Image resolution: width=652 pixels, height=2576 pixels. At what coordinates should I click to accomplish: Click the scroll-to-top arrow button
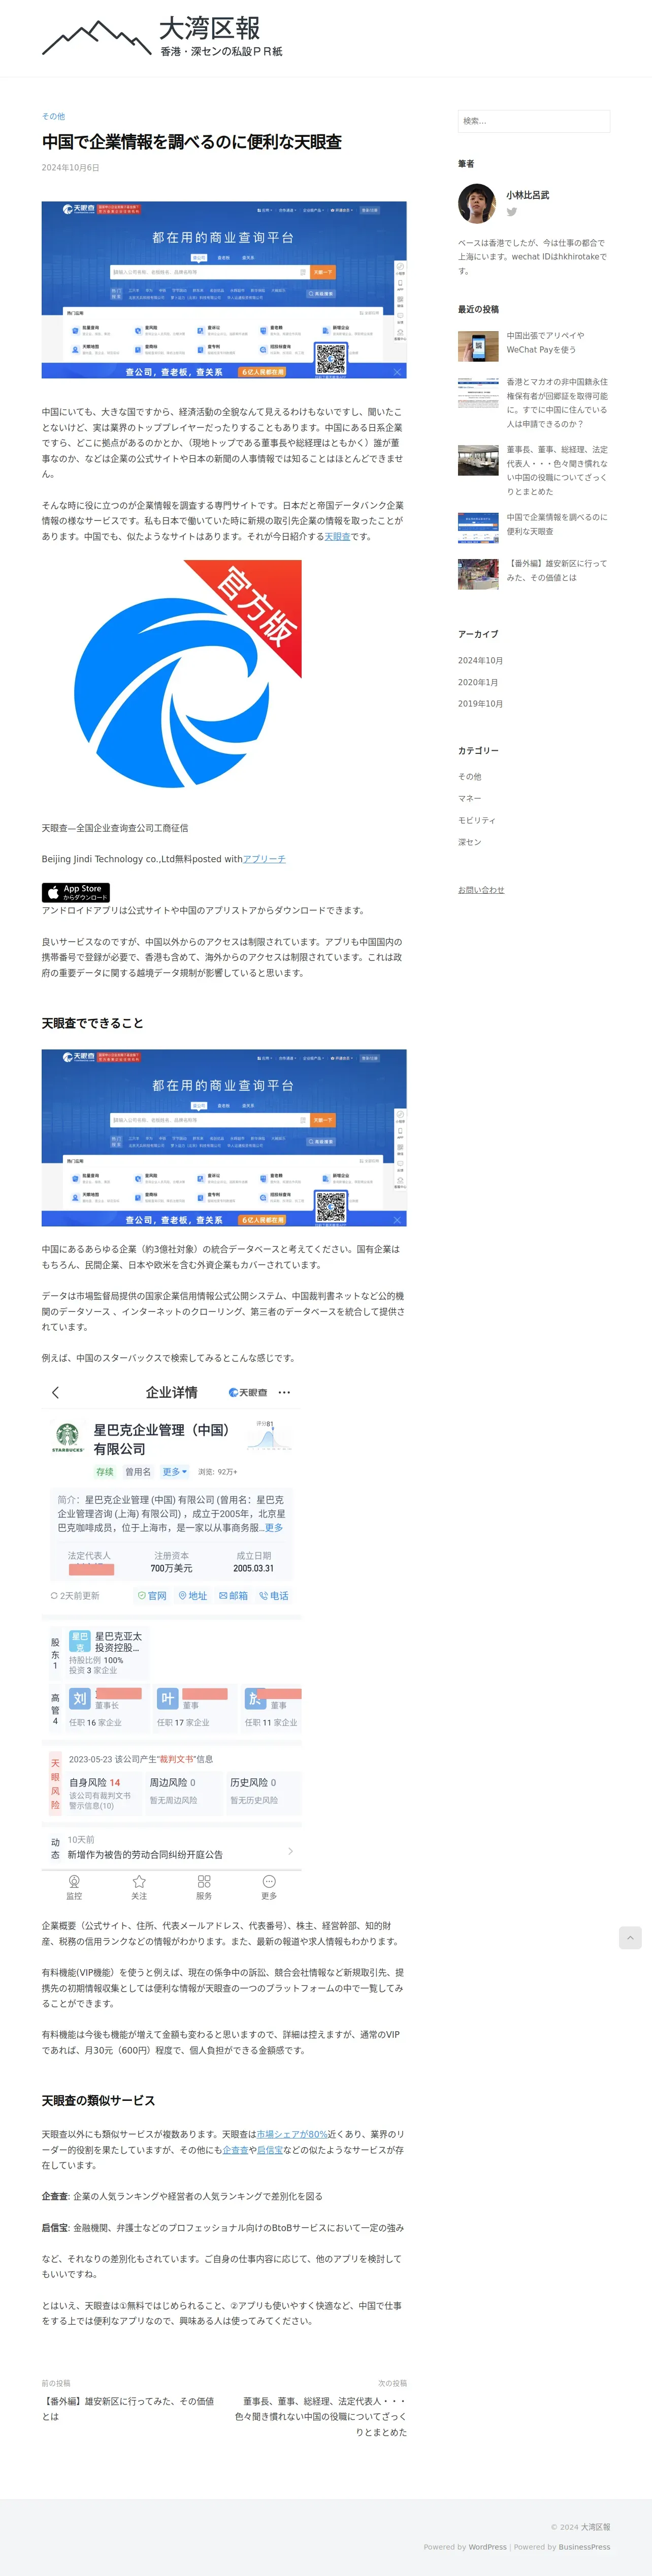[630, 1938]
